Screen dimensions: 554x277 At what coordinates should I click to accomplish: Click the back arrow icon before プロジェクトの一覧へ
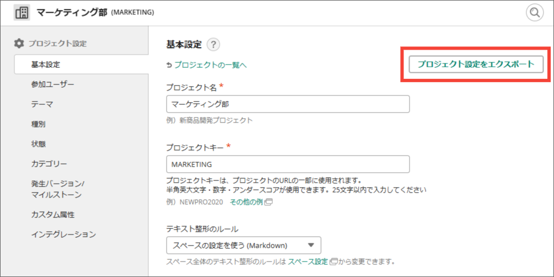click(x=169, y=65)
